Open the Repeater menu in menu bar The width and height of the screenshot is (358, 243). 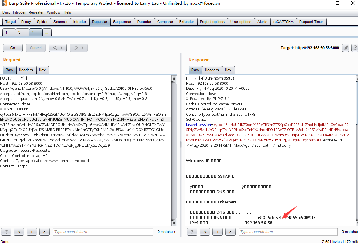pyautogui.click(x=36, y=12)
